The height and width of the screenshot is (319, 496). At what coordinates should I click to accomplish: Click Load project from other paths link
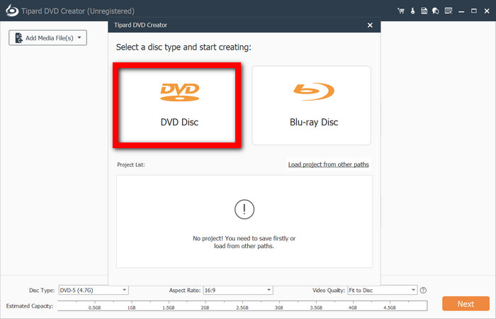pyautogui.click(x=328, y=164)
